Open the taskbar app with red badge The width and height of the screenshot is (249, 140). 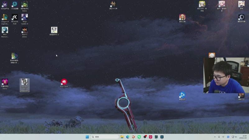pyautogui.click(x=145, y=137)
